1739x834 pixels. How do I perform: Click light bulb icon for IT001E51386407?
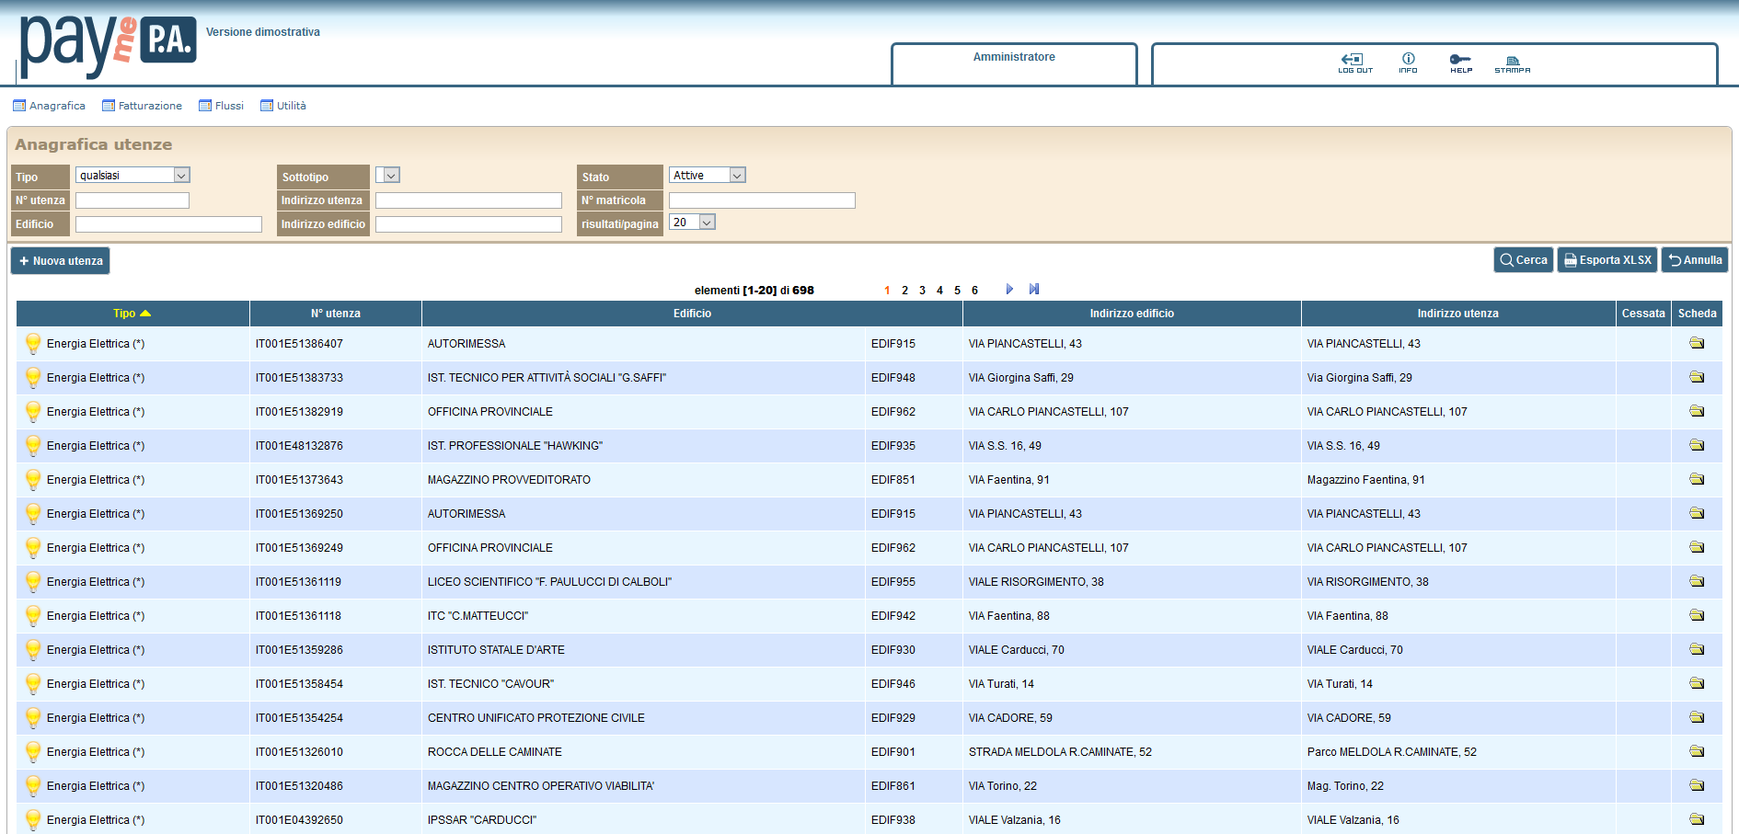point(33,344)
